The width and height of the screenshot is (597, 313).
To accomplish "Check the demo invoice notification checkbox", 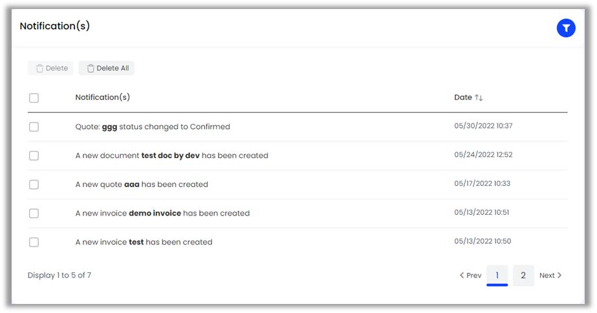I will pos(34,214).
